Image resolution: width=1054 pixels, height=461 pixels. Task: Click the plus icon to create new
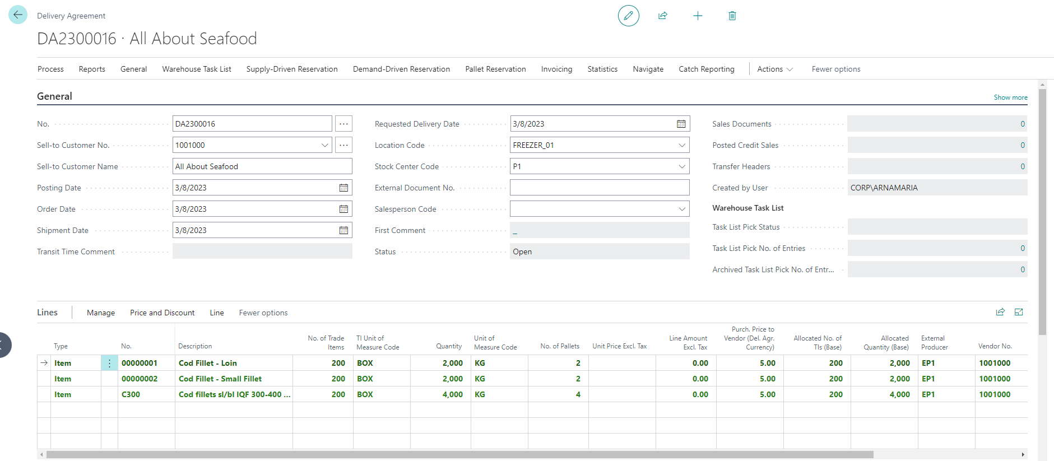[x=698, y=16]
